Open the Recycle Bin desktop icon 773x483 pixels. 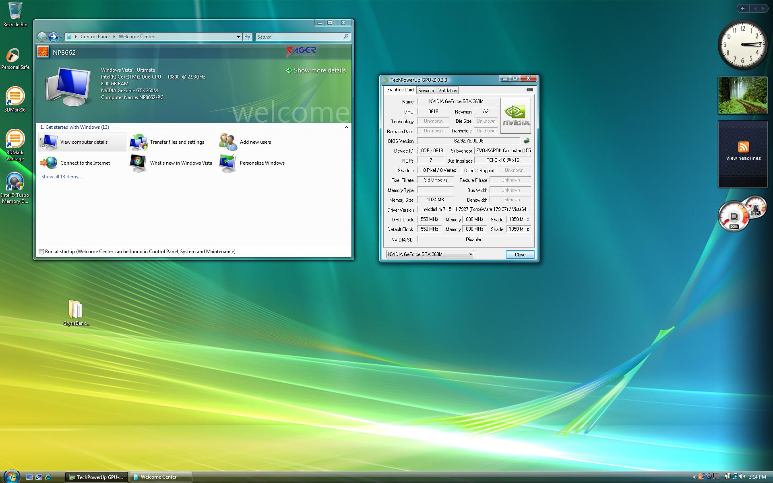(15, 14)
